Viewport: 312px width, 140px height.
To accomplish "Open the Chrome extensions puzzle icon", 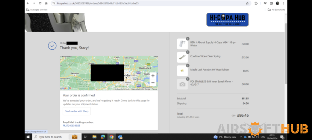I will click(x=256, y=3).
